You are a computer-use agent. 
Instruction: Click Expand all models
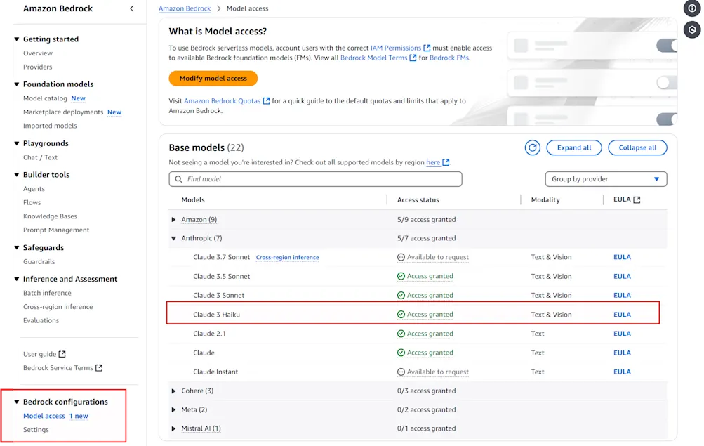573,147
